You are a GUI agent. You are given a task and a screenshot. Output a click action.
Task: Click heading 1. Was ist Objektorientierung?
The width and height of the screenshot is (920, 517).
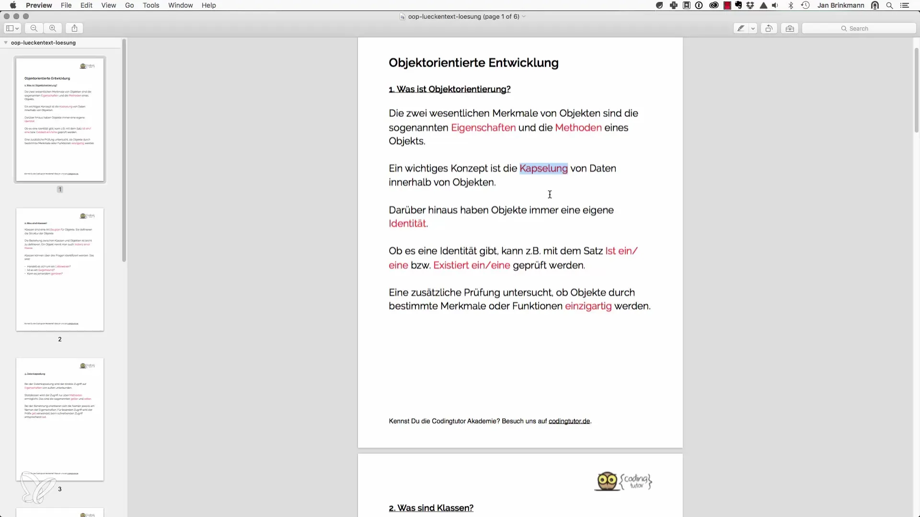coord(449,90)
